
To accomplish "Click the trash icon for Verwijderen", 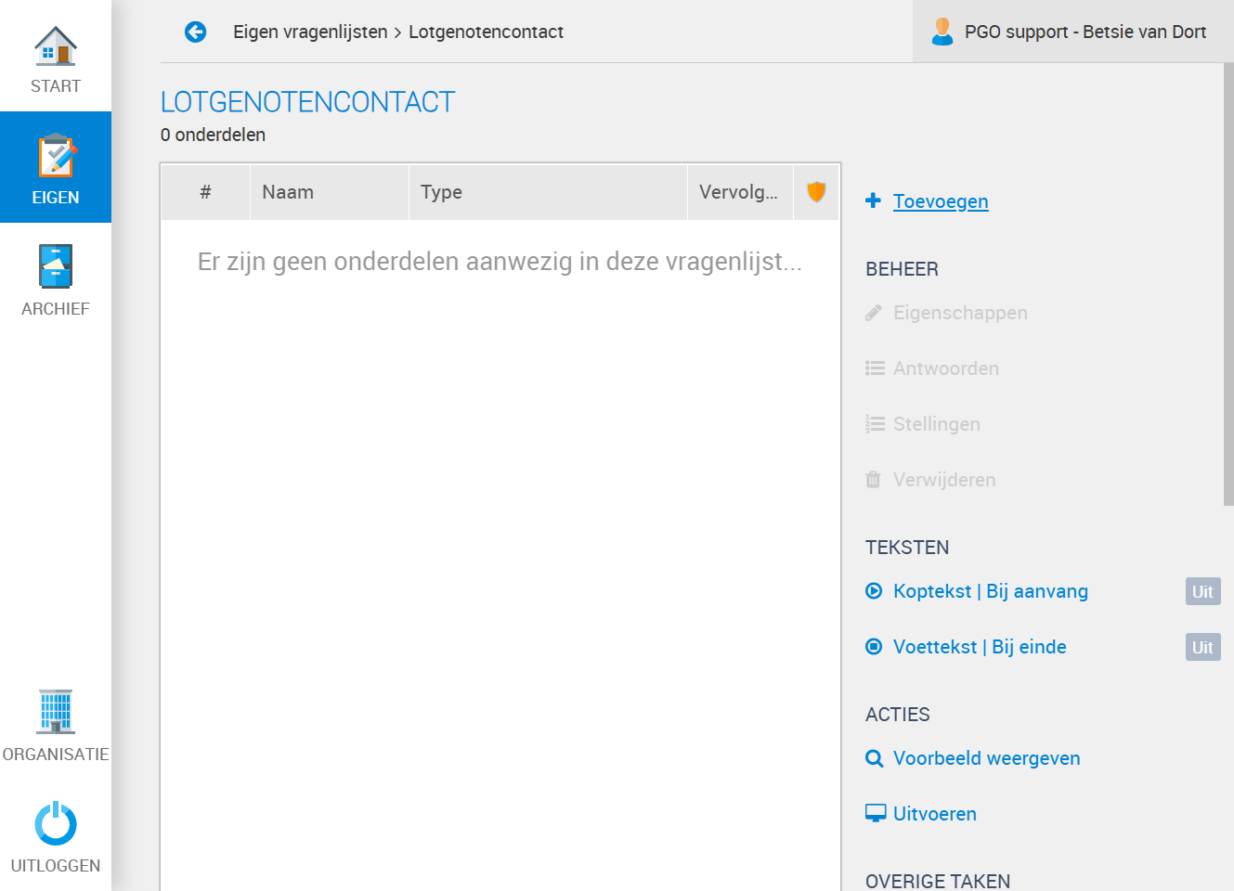I will click(x=873, y=480).
